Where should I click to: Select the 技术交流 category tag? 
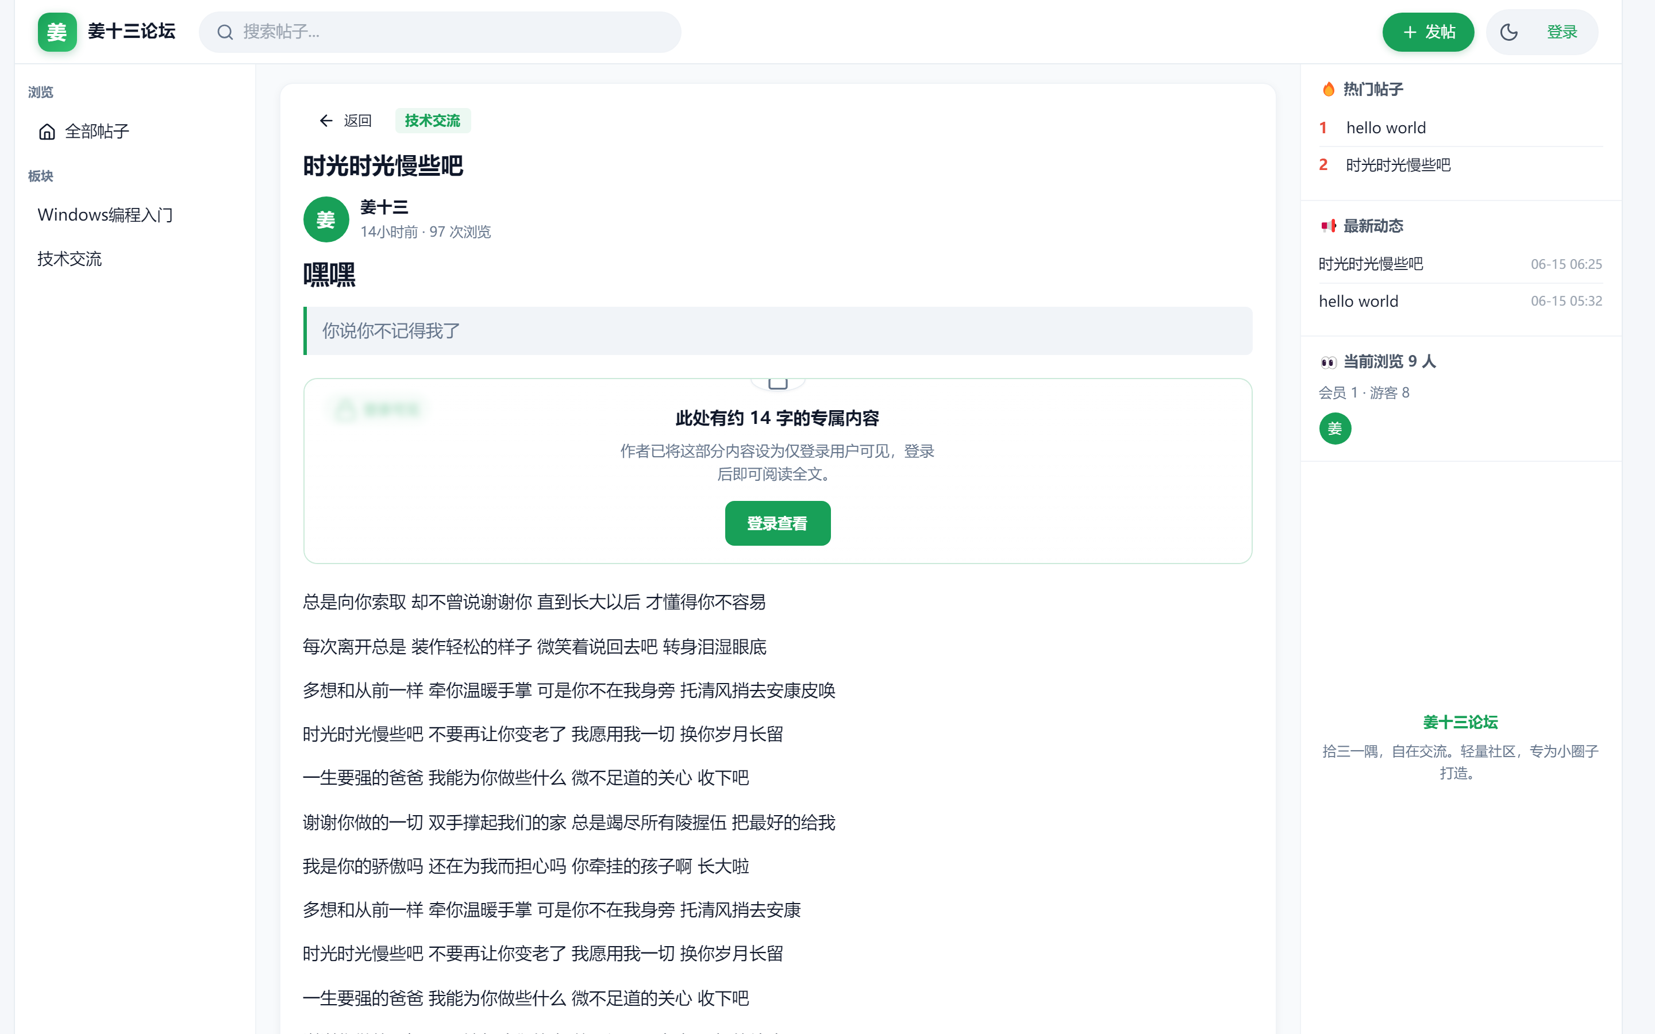click(432, 121)
